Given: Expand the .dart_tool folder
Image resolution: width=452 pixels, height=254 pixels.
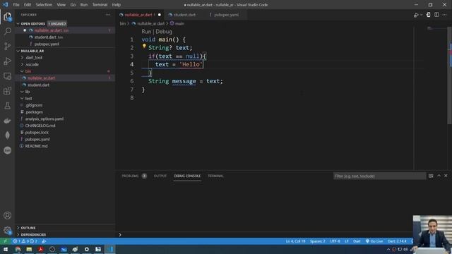Looking at the screenshot, I should pyautogui.click(x=33, y=58).
